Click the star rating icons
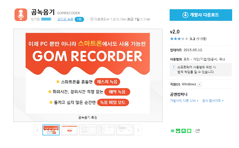This screenshot has width=239, height=148. point(179,39)
